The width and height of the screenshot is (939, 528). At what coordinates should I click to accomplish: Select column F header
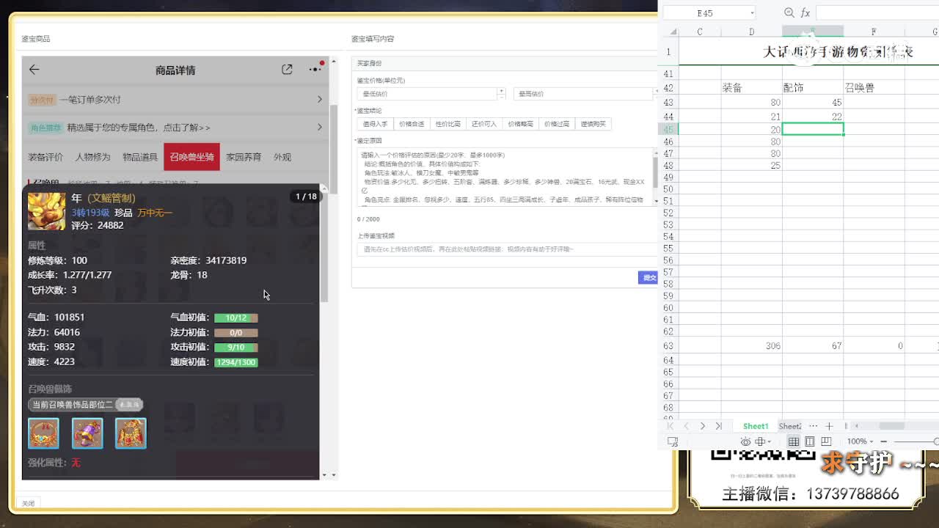[874, 32]
